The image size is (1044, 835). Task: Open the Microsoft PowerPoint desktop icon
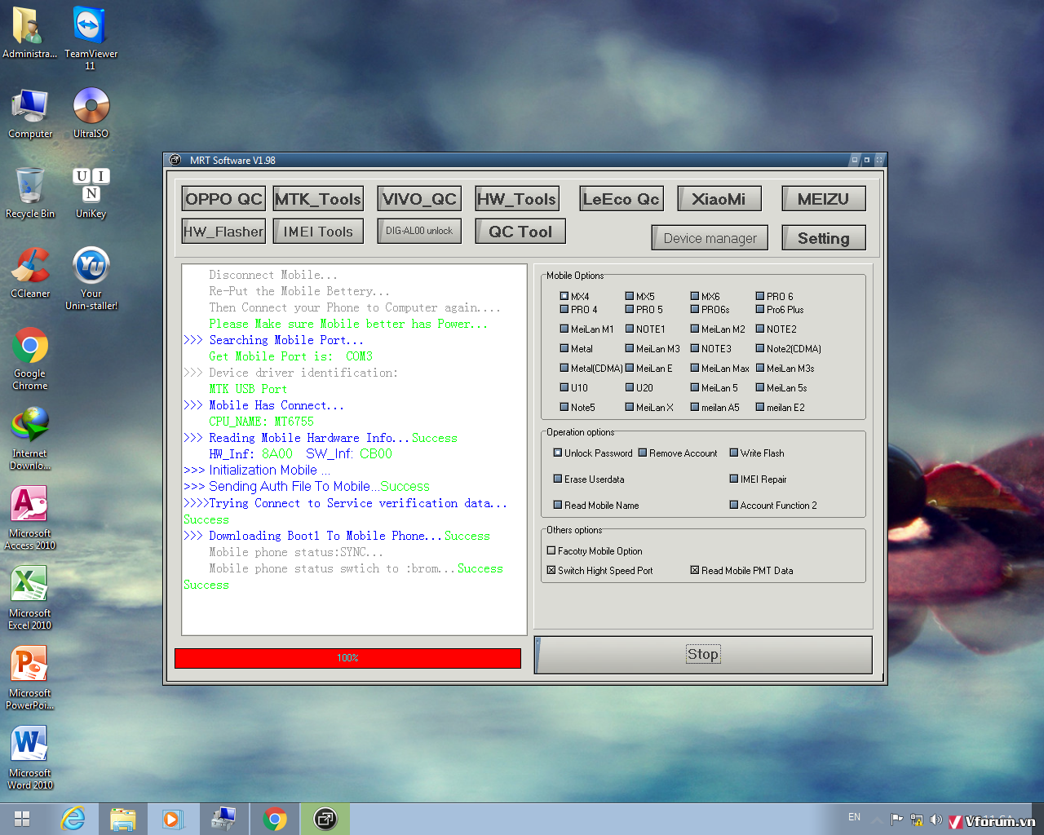(30, 678)
